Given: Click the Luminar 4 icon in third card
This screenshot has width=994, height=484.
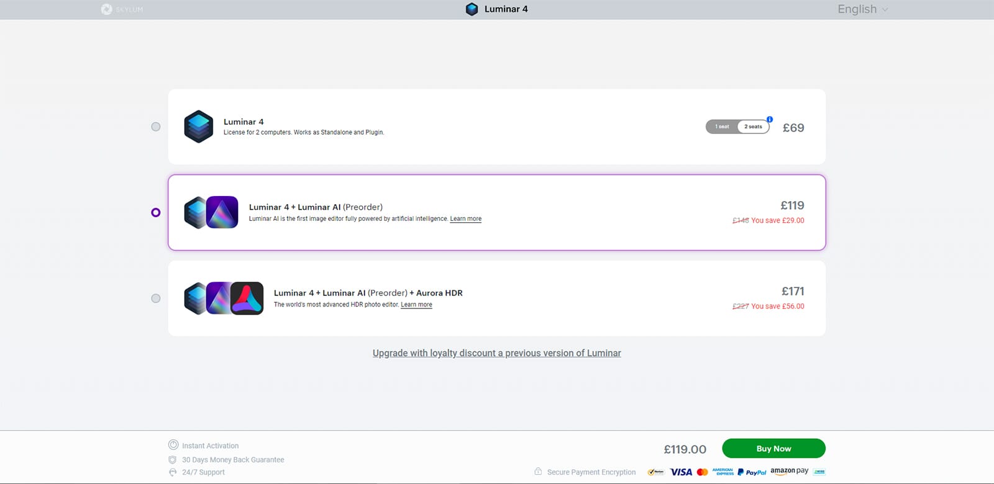Looking at the screenshot, I should [x=194, y=298].
